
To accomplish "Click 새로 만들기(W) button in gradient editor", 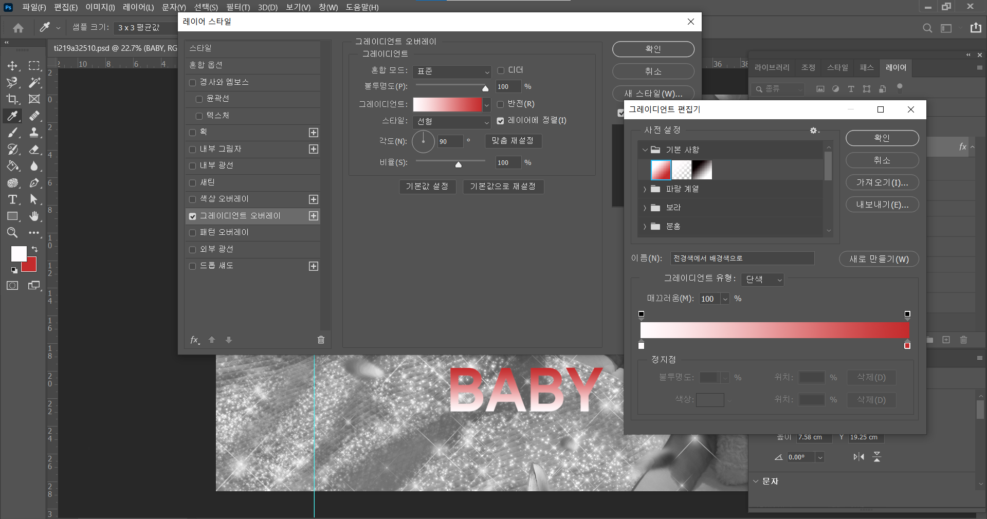I will pyautogui.click(x=879, y=259).
